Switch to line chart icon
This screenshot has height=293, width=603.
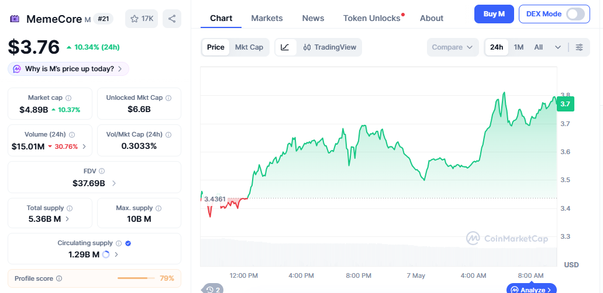[x=285, y=47]
